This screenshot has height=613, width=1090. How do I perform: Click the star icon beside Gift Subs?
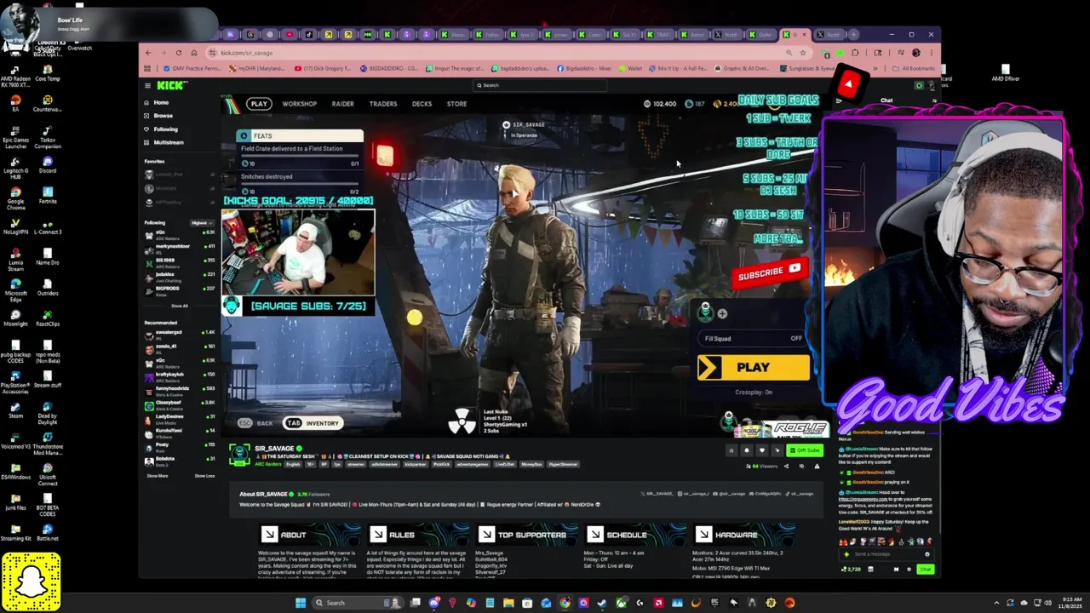click(731, 450)
